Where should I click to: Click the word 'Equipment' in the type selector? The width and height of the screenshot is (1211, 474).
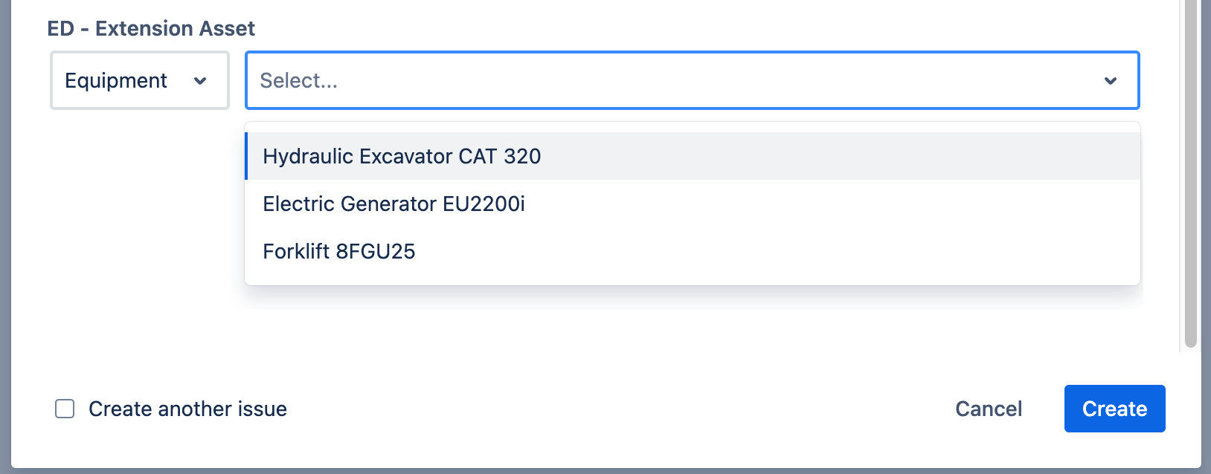[x=116, y=80]
